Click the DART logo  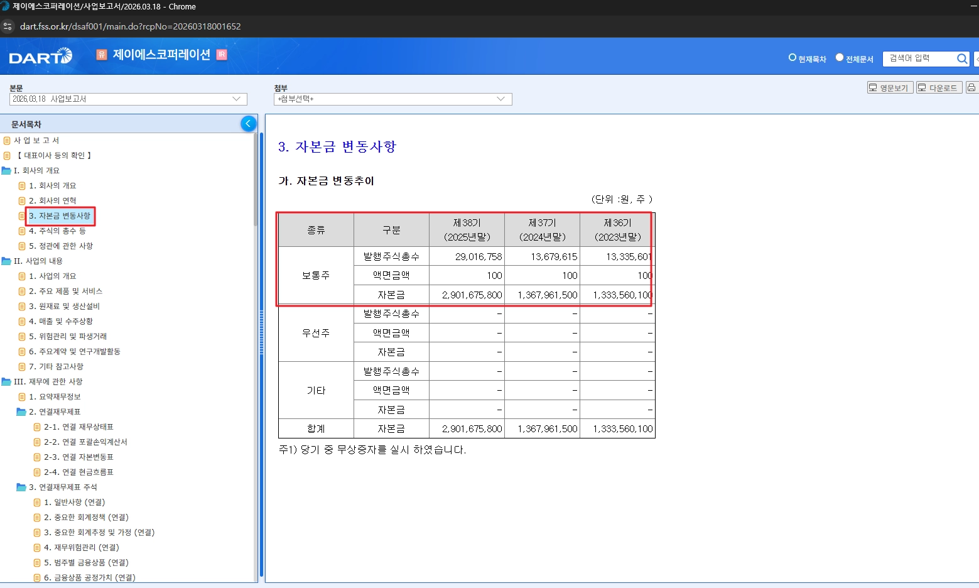pyautogui.click(x=41, y=57)
